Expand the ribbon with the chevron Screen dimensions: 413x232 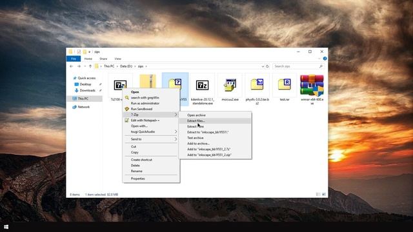[x=319, y=59]
